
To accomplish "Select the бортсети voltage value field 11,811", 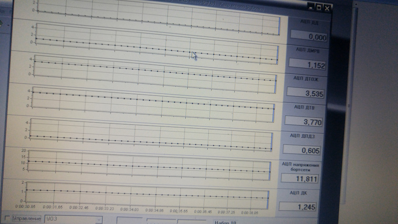I will tap(299, 178).
